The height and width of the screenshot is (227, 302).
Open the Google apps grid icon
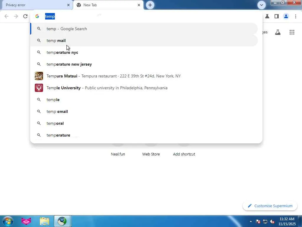(292, 32)
